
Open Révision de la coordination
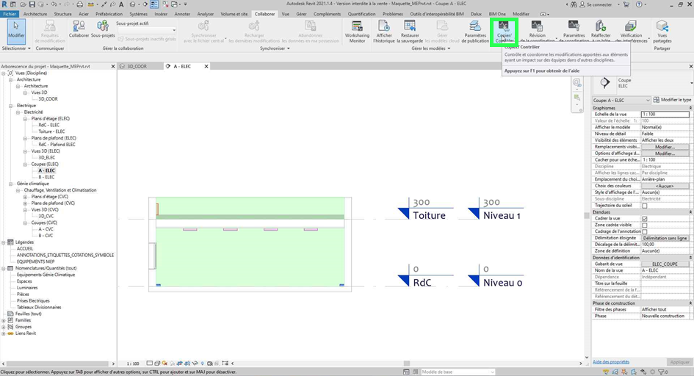[x=537, y=32]
